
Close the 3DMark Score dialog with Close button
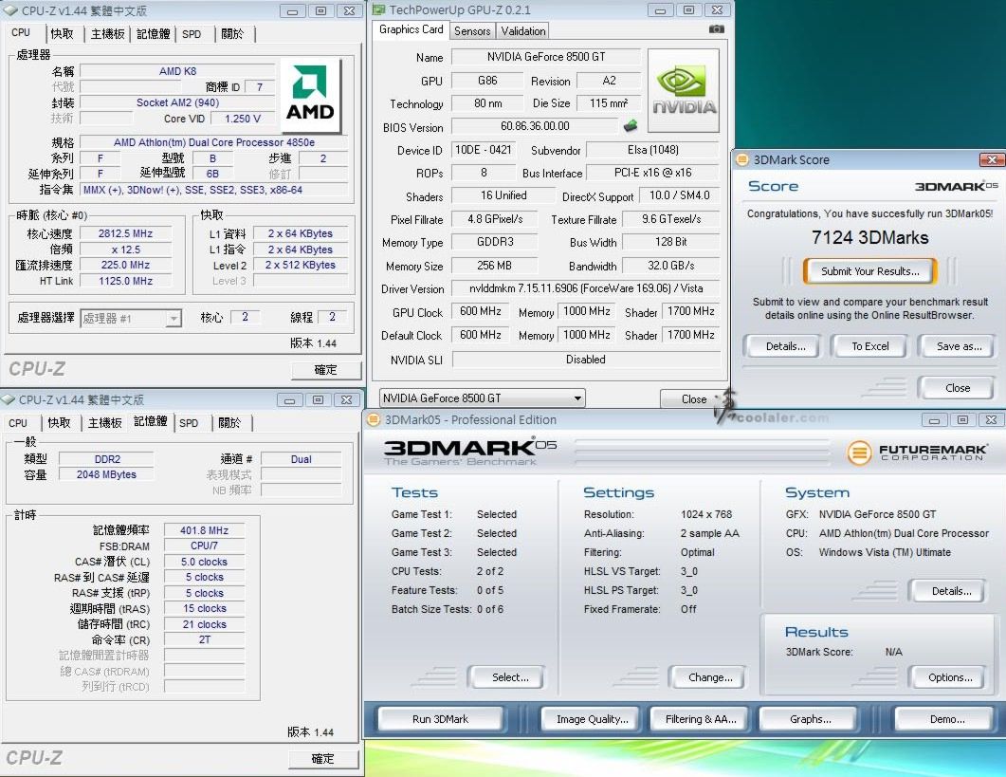958,388
